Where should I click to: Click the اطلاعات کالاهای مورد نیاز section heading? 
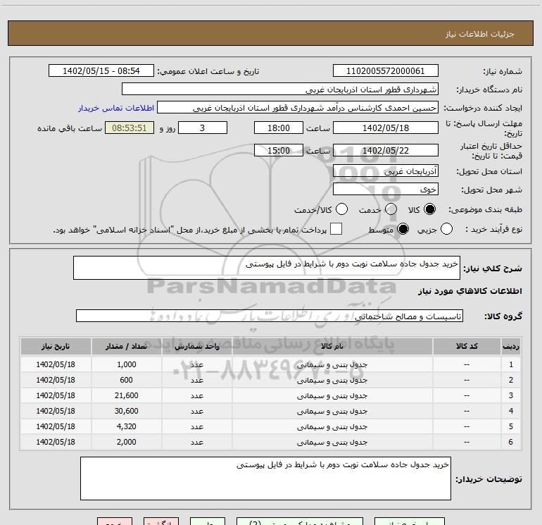470,291
